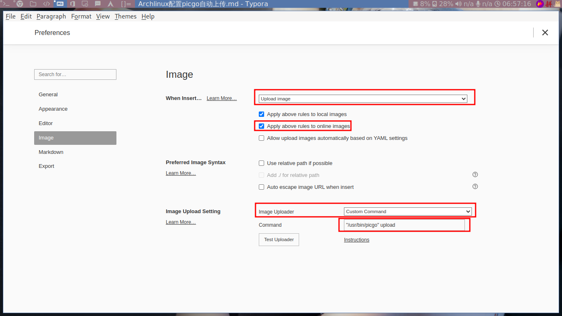
Task: Open the When Insert action dropdown showing Upload image
Action: point(363,99)
